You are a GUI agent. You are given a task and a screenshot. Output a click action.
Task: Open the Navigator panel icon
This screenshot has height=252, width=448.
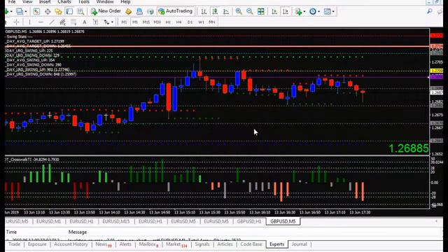click(59, 11)
